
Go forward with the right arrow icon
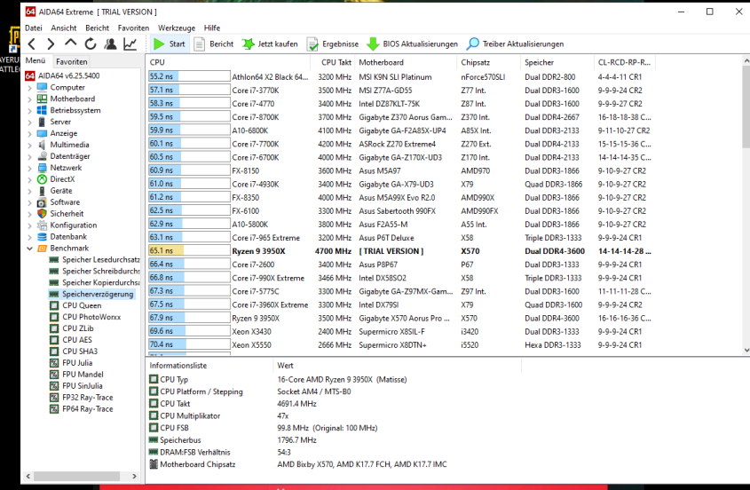click(x=51, y=44)
